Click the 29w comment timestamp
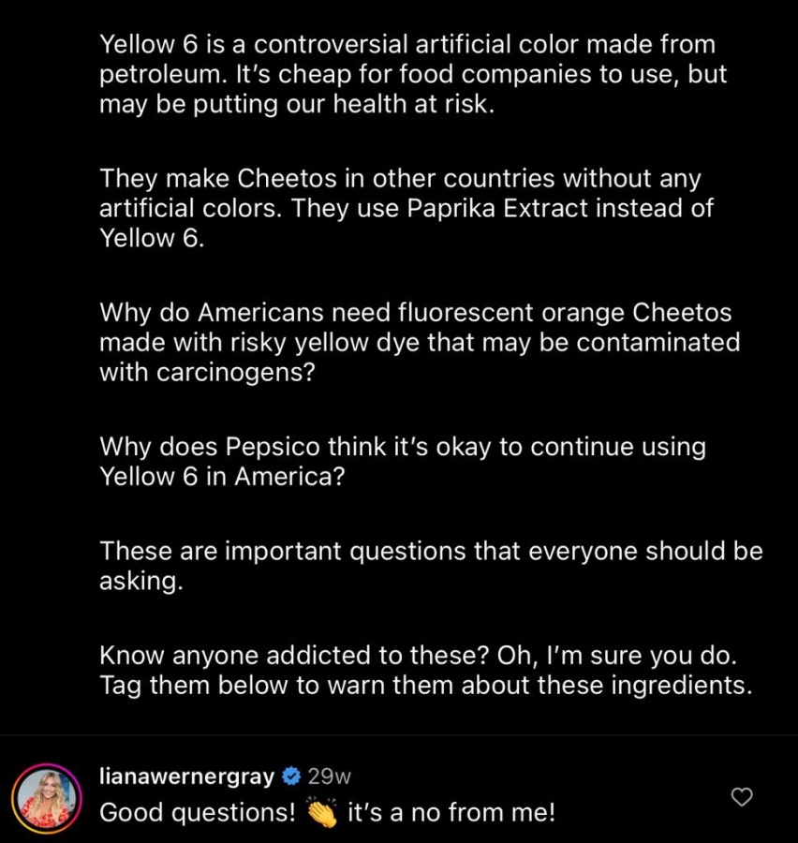The image size is (798, 843). (329, 776)
